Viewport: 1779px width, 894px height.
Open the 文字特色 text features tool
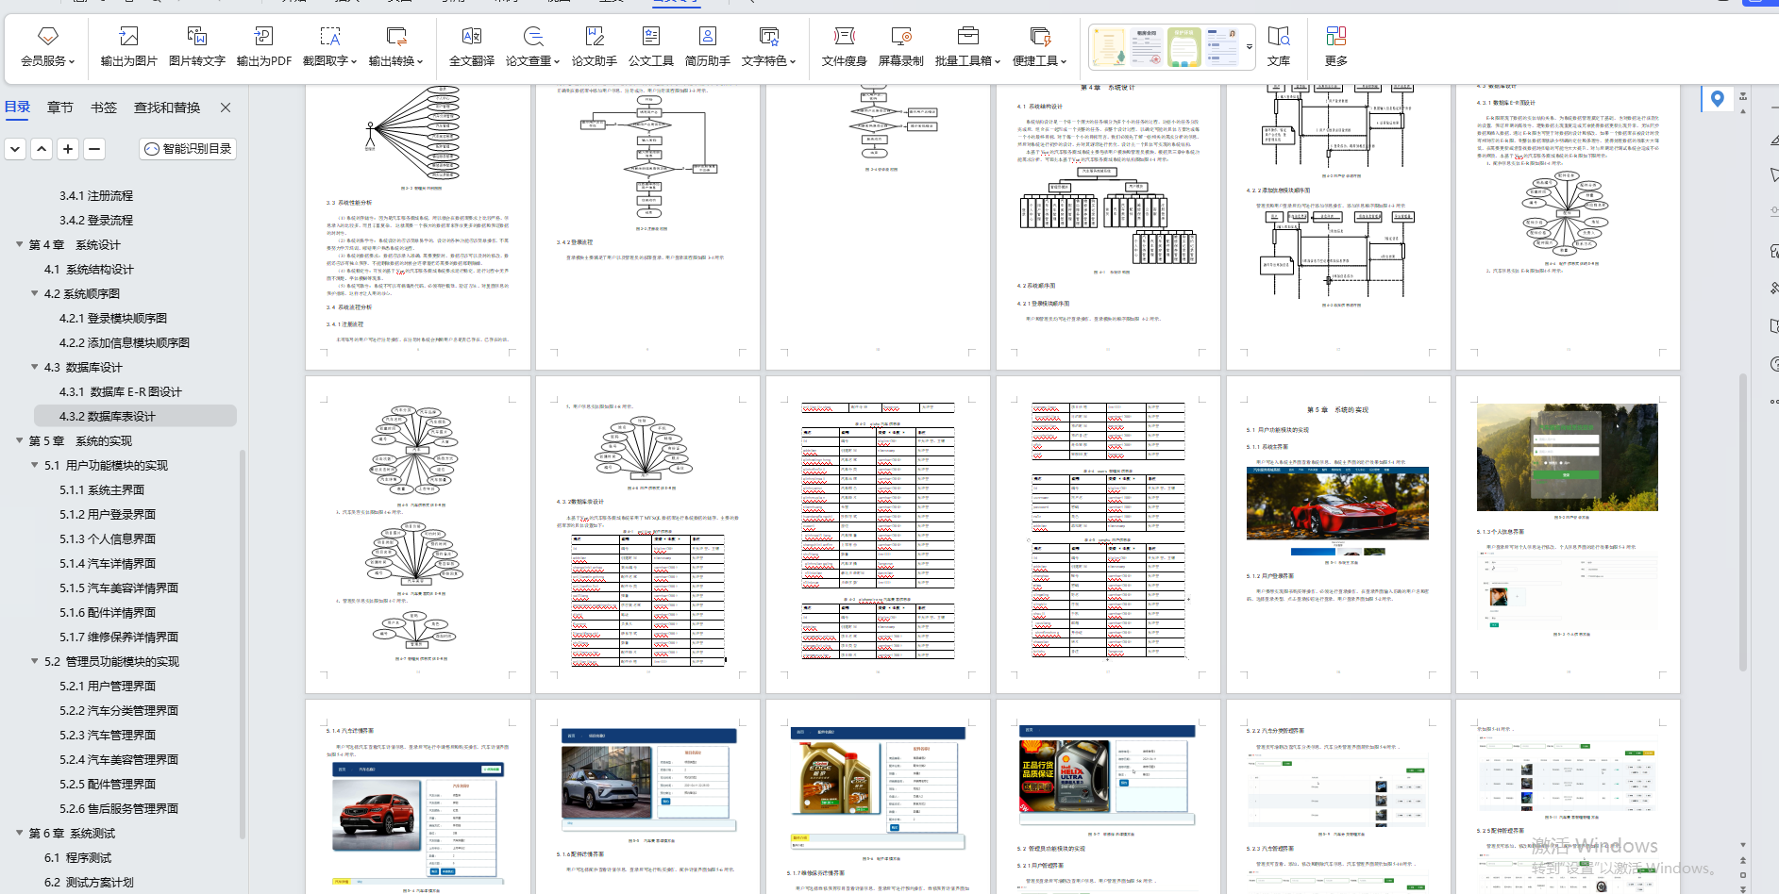tap(768, 46)
